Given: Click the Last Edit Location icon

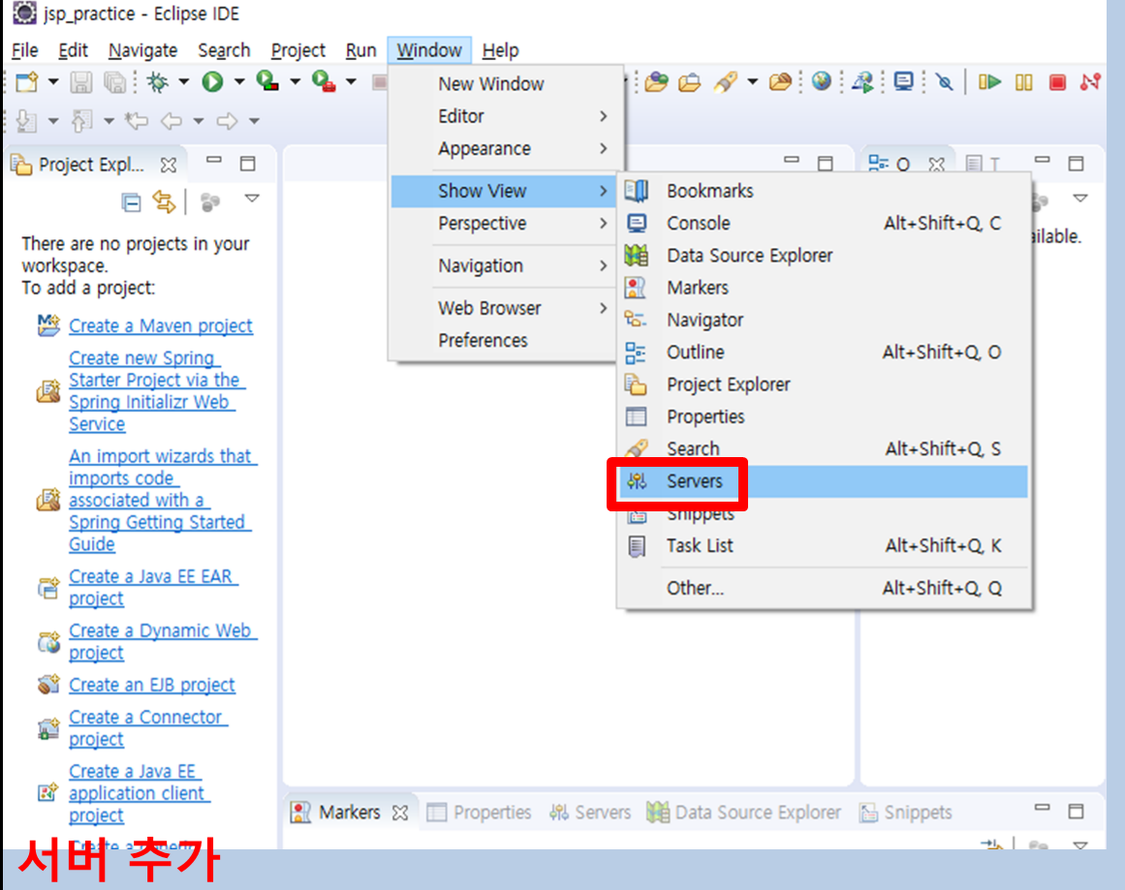Looking at the screenshot, I should tap(137, 120).
